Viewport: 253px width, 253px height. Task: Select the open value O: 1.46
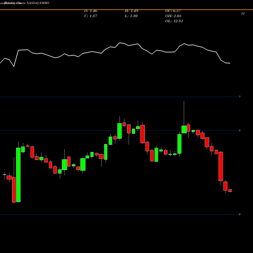(x=91, y=11)
